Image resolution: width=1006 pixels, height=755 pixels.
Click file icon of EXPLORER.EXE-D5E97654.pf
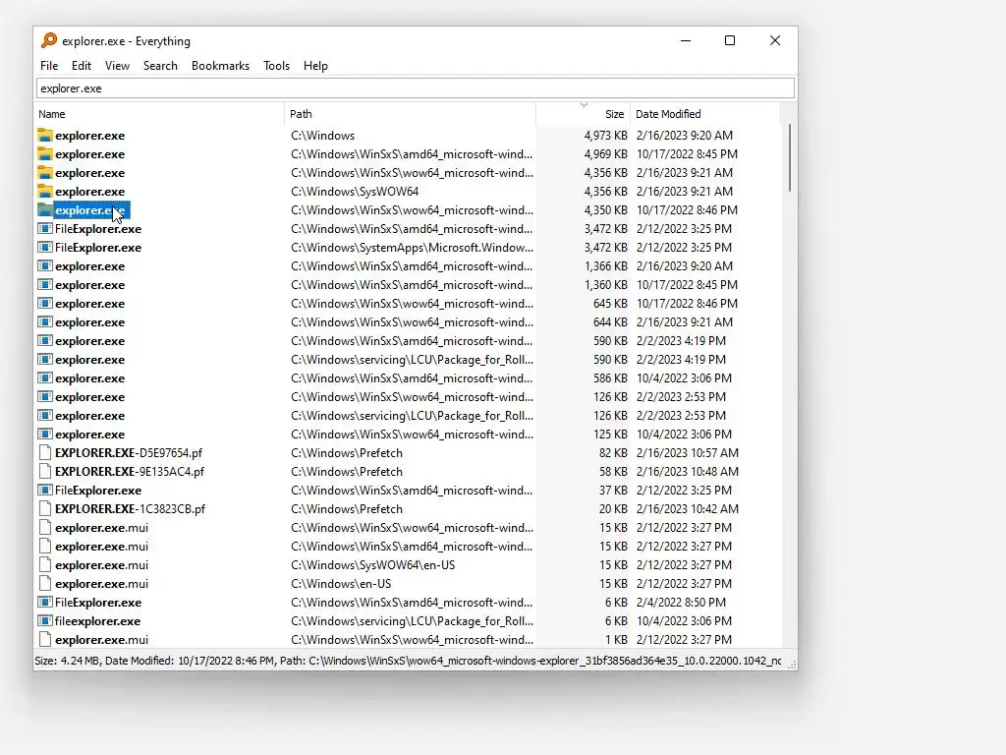click(x=45, y=452)
